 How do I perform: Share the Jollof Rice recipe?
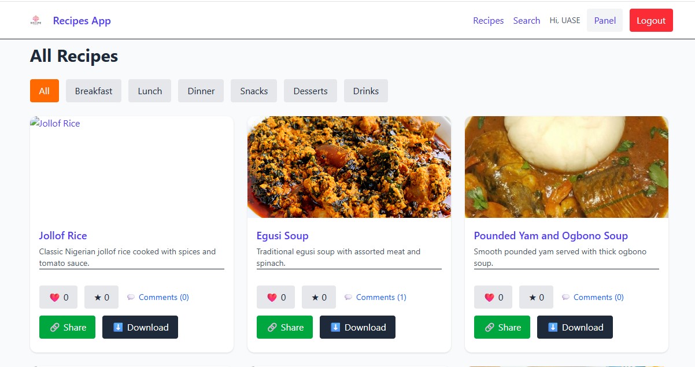67,327
